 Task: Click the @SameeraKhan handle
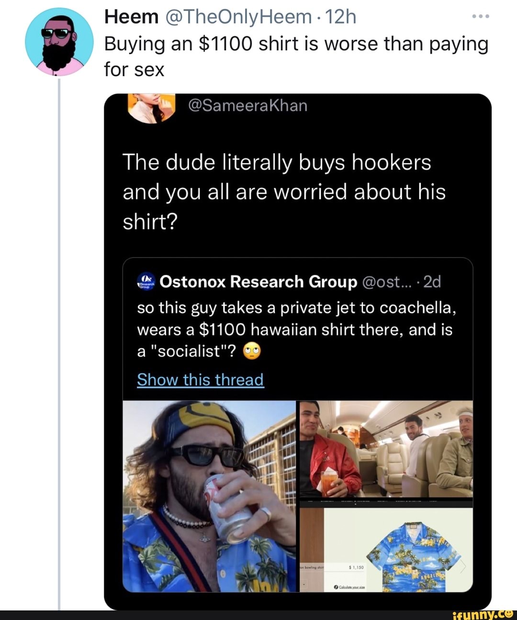click(247, 105)
